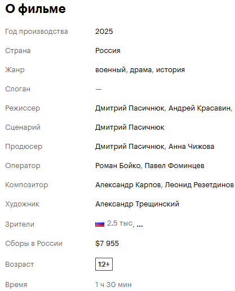Viewport: 235px width, 291px height.
Task: Open producer Анна Чижова's page
Action: coord(191,147)
